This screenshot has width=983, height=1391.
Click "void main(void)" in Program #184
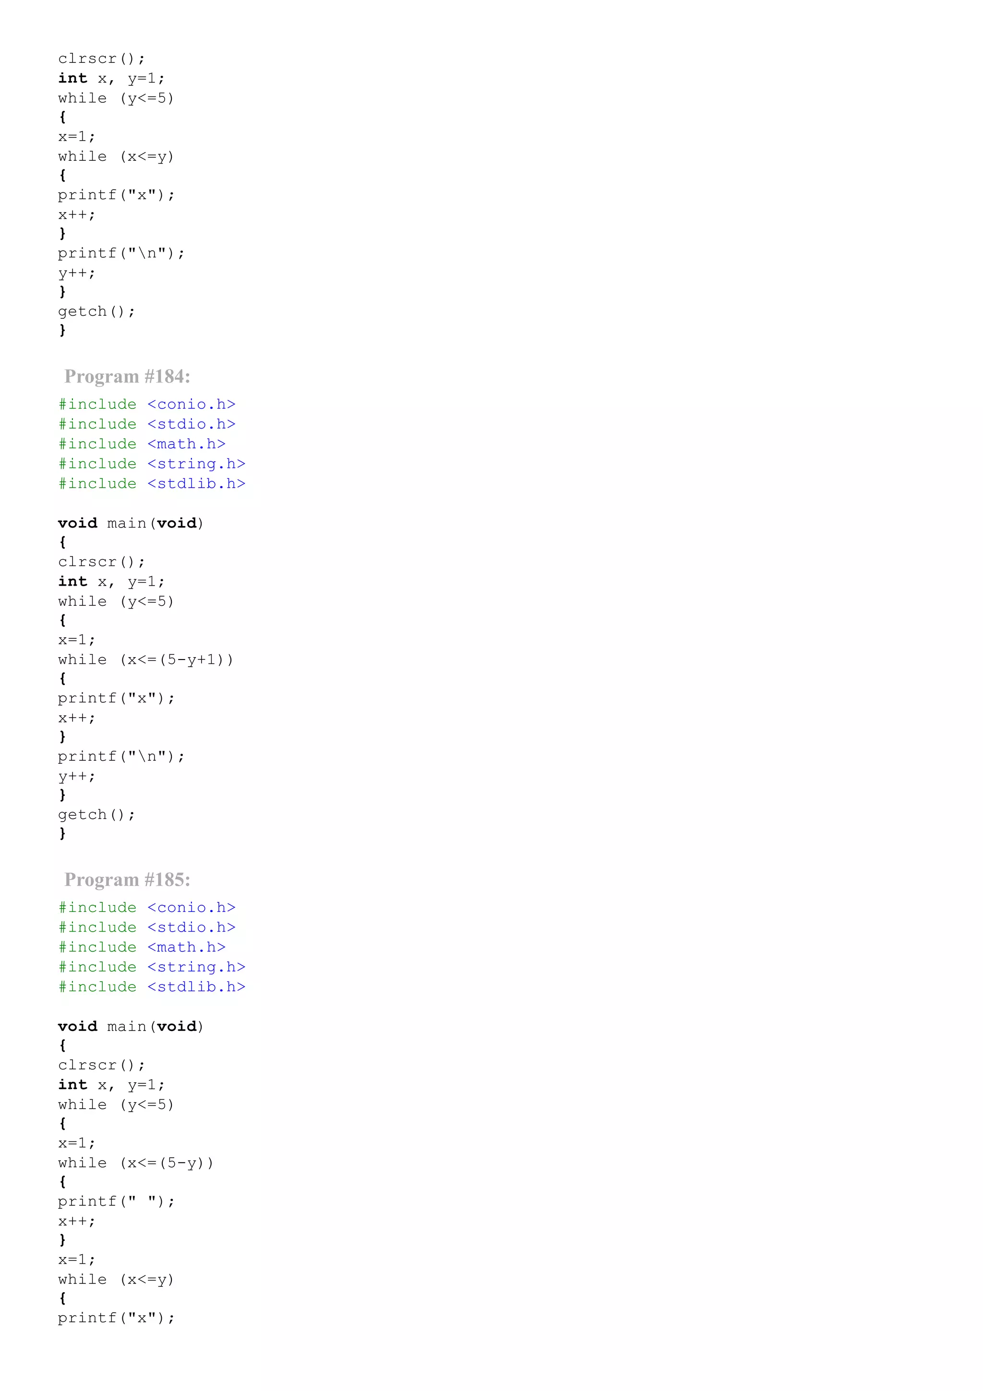pos(131,524)
